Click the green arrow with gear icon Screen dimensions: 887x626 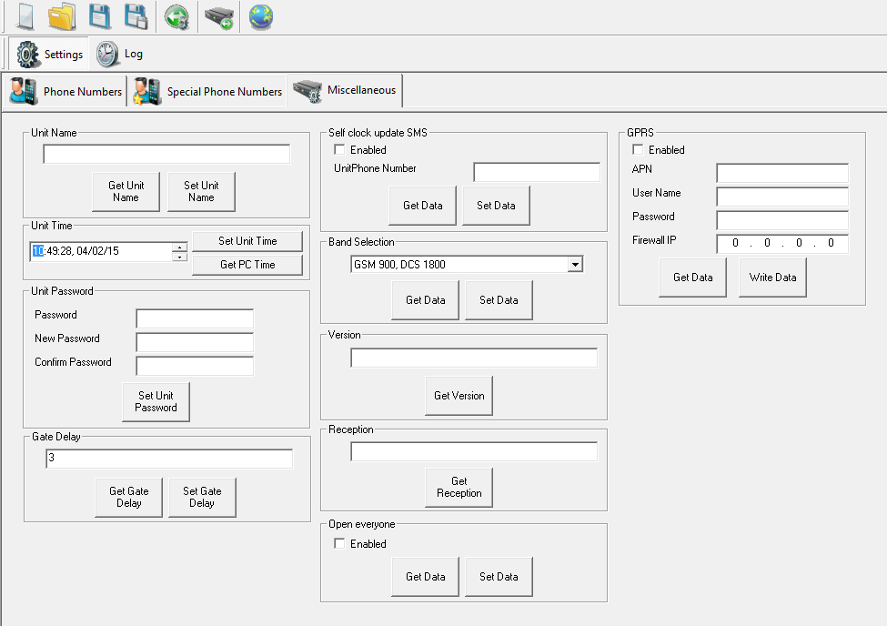(x=176, y=16)
